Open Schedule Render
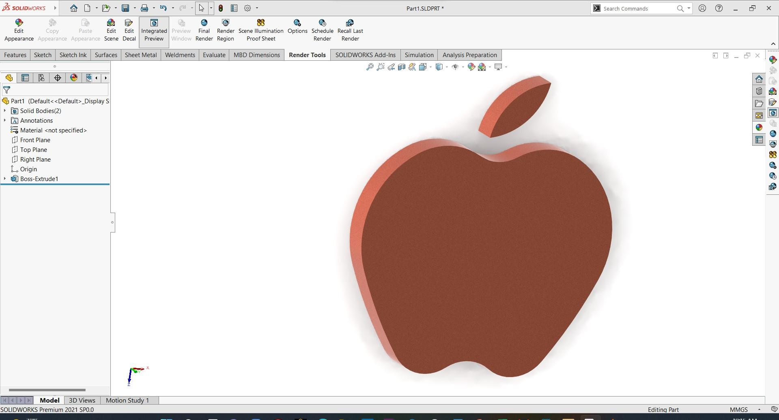 point(322,30)
